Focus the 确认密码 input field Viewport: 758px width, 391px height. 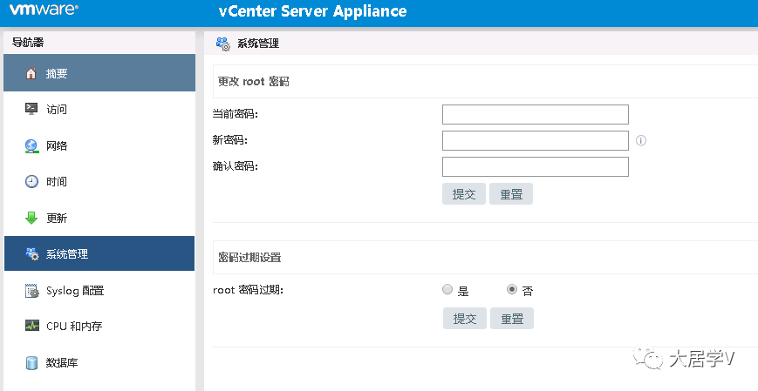(x=536, y=166)
